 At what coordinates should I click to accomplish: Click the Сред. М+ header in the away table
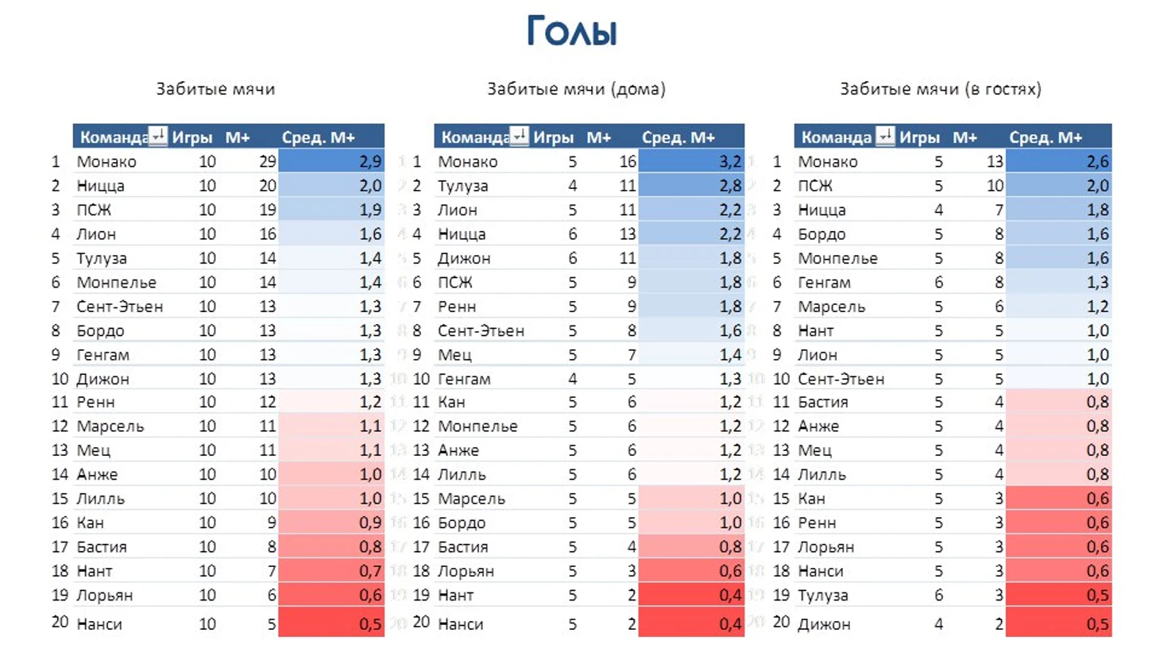pyautogui.click(x=1046, y=137)
